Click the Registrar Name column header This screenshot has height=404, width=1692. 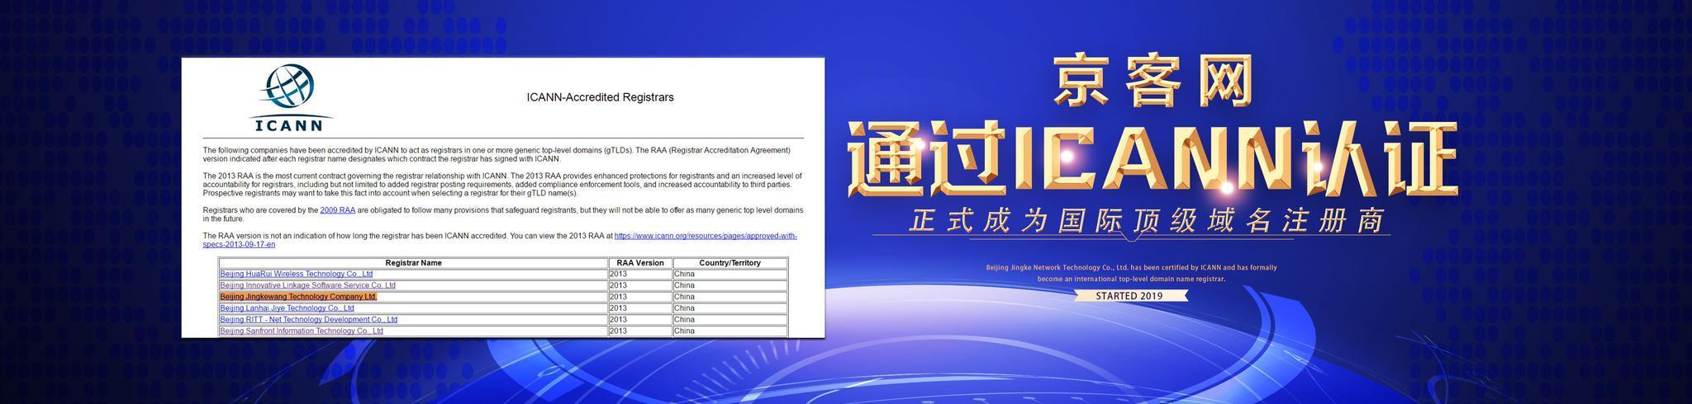coord(413,263)
